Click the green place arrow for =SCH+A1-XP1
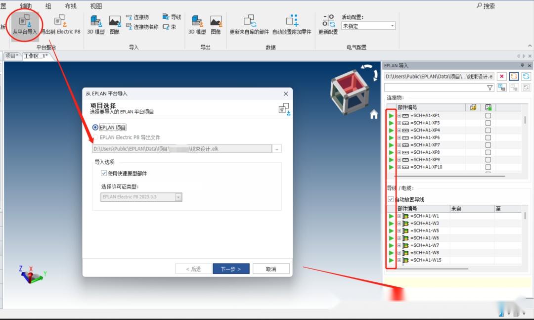The image size is (534, 320). pyautogui.click(x=391, y=116)
